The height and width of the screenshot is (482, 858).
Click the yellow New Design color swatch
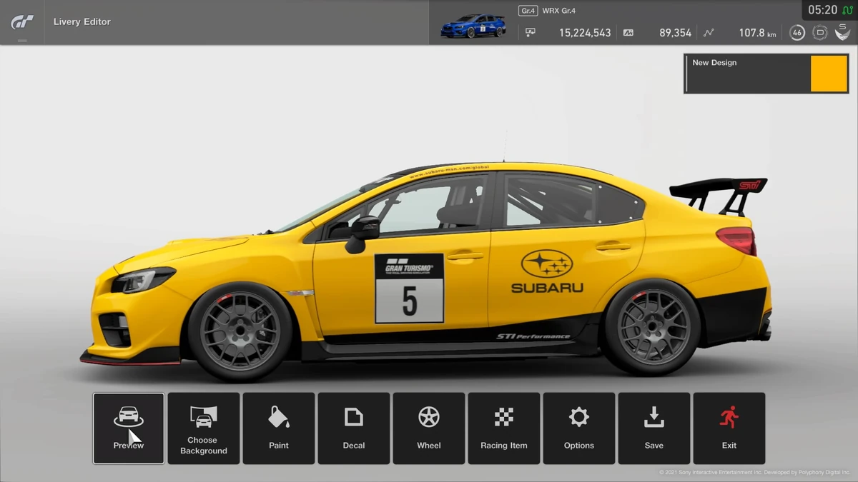pyautogui.click(x=829, y=74)
